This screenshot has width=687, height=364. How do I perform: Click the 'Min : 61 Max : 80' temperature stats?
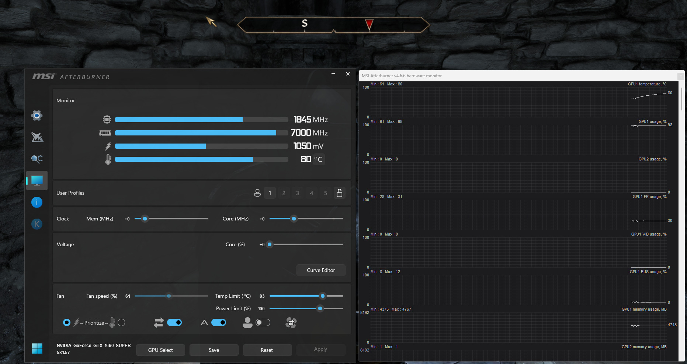[x=386, y=84]
